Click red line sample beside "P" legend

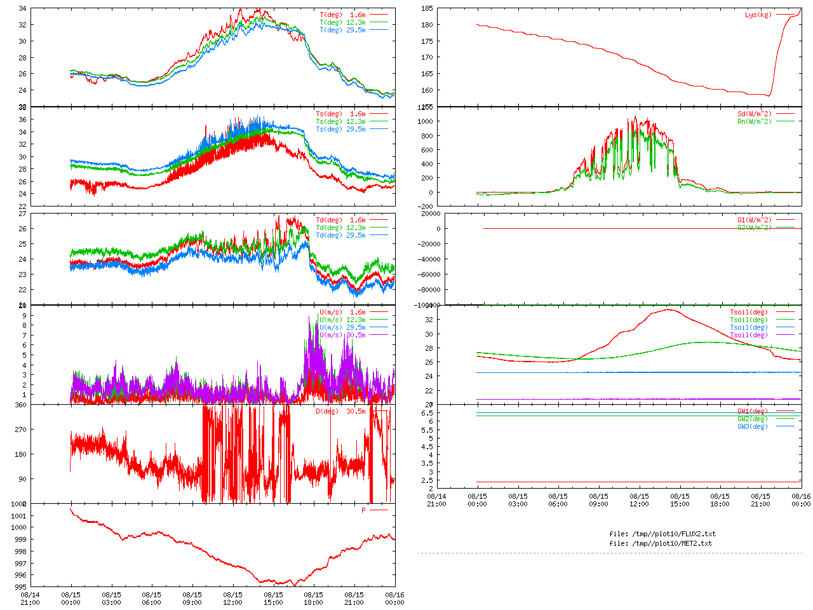pos(379,510)
